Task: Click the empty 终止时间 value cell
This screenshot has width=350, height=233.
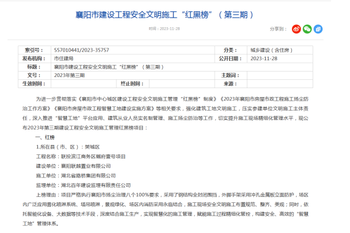Action: pyautogui.click(x=182, y=84)
